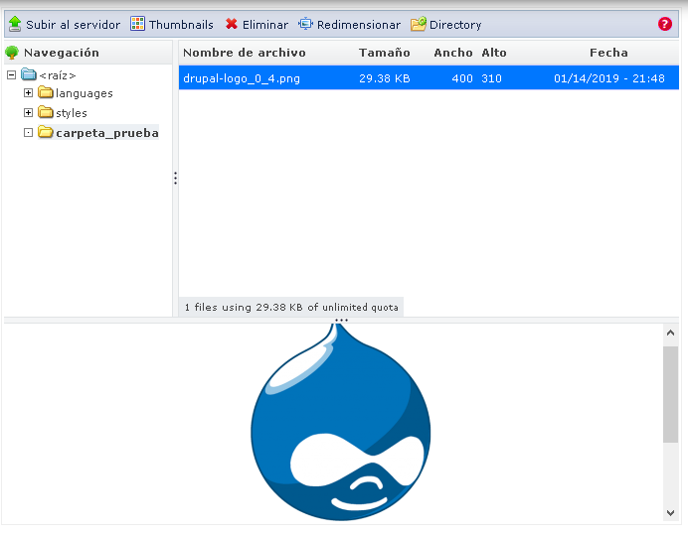This screenshot has width=688, height=535.
Task: Click the preview scrollbar up arrow
Action: pos(670,333)
